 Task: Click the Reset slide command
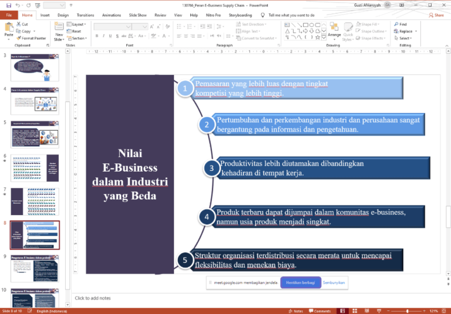coord(74,31)
